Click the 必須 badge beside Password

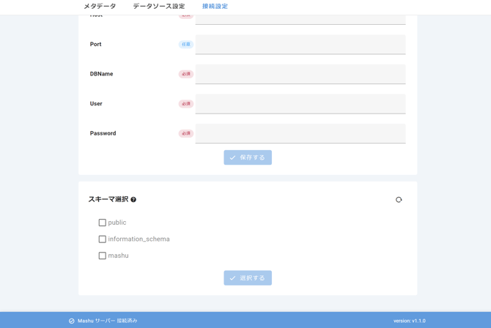(x=186, y=133)
